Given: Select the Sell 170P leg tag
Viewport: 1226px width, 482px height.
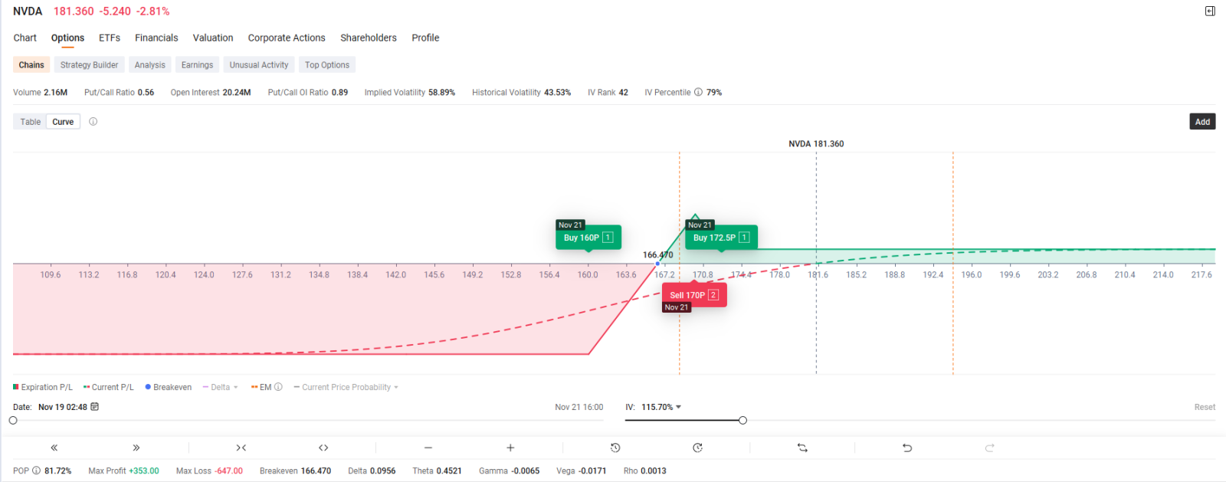Looking at the screenshot, I should click(694, 295).
